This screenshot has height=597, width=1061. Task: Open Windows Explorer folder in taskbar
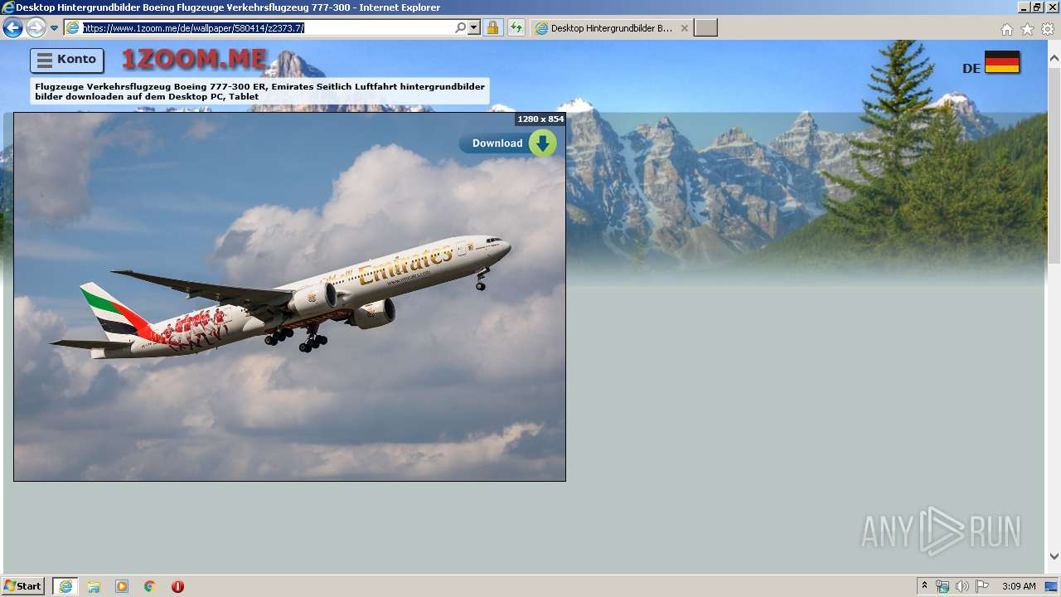tap(94, 586)
